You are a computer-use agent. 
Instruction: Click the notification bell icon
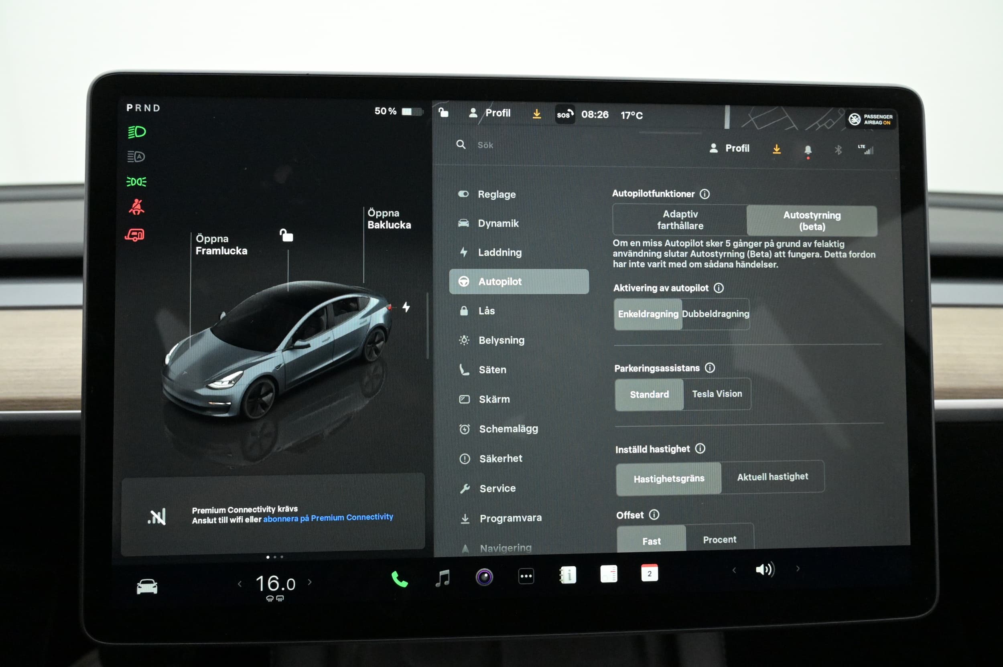point(808,150)
